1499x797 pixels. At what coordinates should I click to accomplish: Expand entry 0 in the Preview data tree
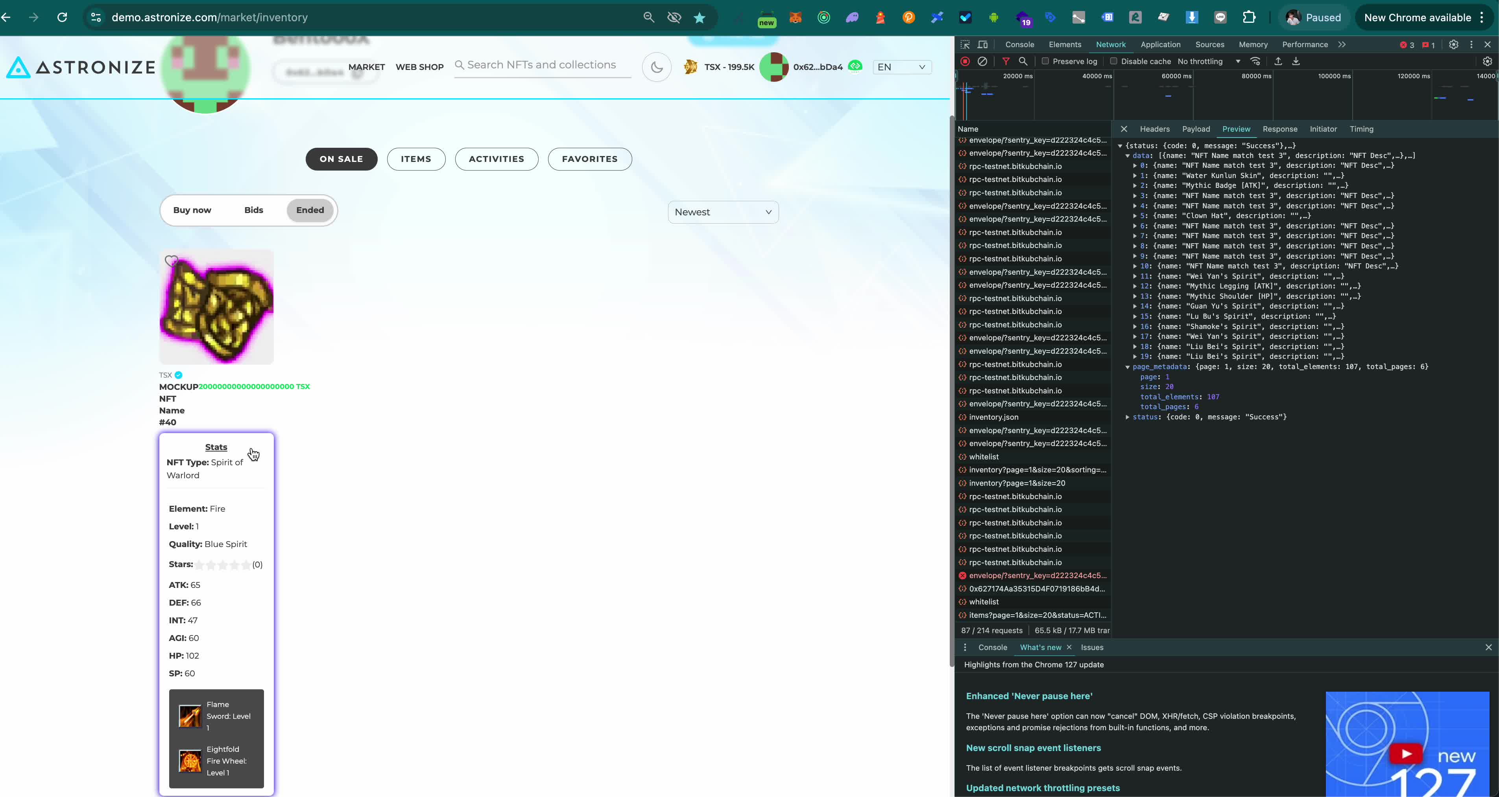point(1135,166)
